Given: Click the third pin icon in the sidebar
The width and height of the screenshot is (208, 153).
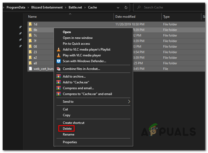Looking at the screenshot, I should pos(20,40).
